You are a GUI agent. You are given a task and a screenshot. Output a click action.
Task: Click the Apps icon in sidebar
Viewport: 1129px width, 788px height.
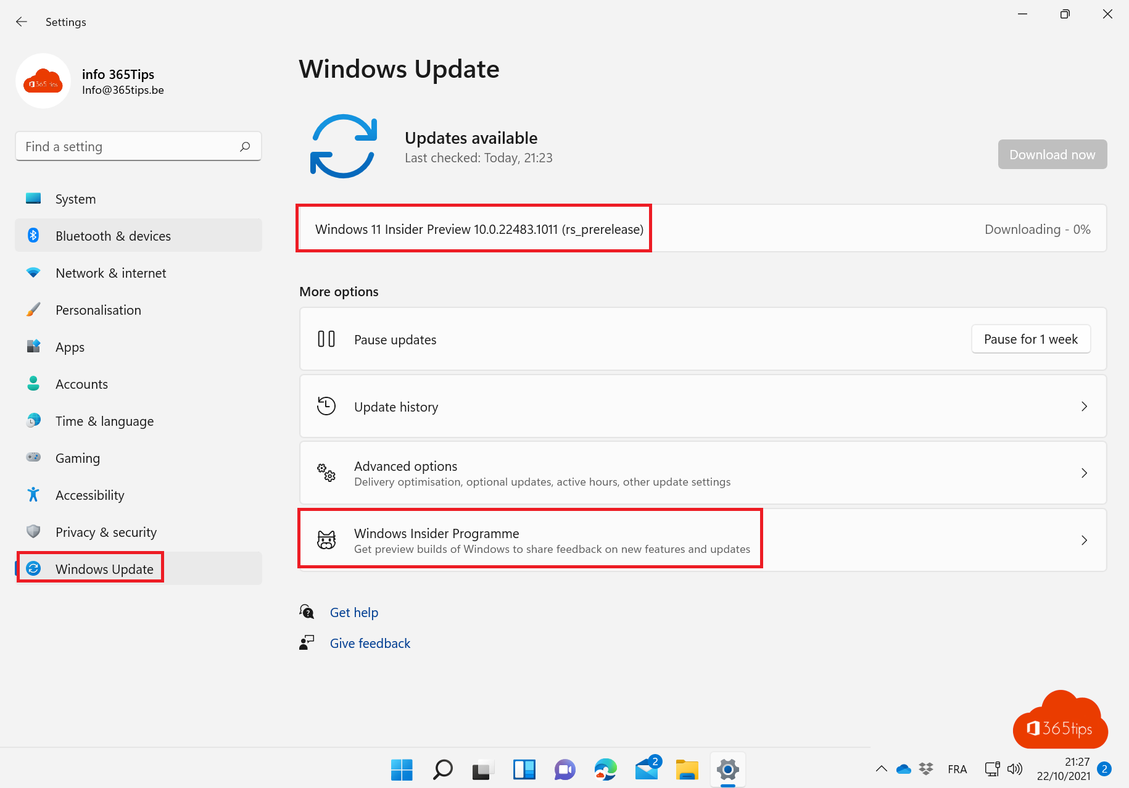(x=33, y=346)
